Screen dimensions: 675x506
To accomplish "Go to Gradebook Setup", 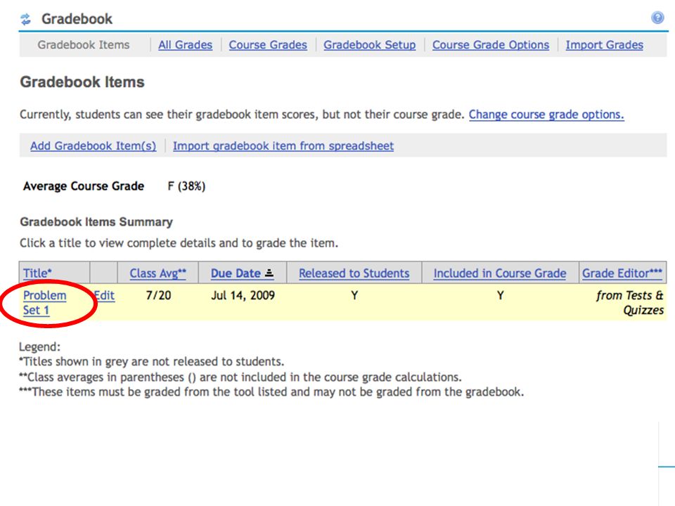I will (x=369, y=45).
